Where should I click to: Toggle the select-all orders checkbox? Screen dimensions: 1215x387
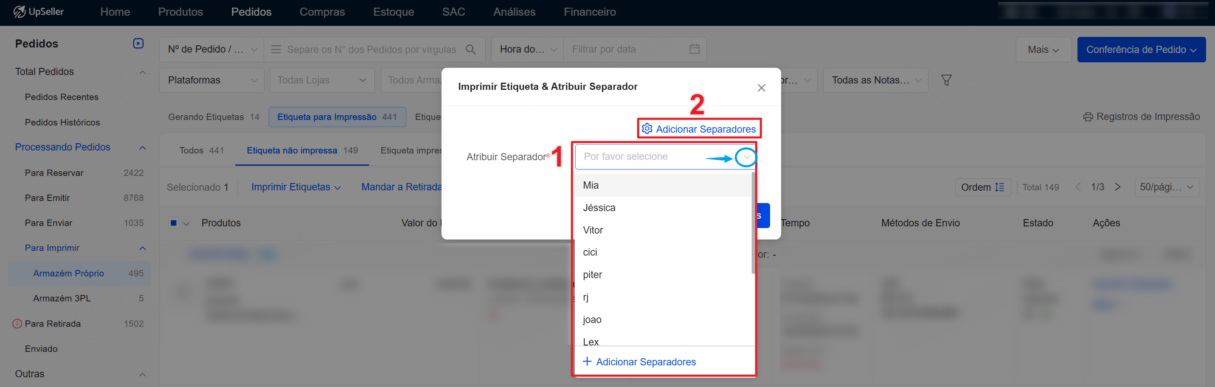pos(174,223)
